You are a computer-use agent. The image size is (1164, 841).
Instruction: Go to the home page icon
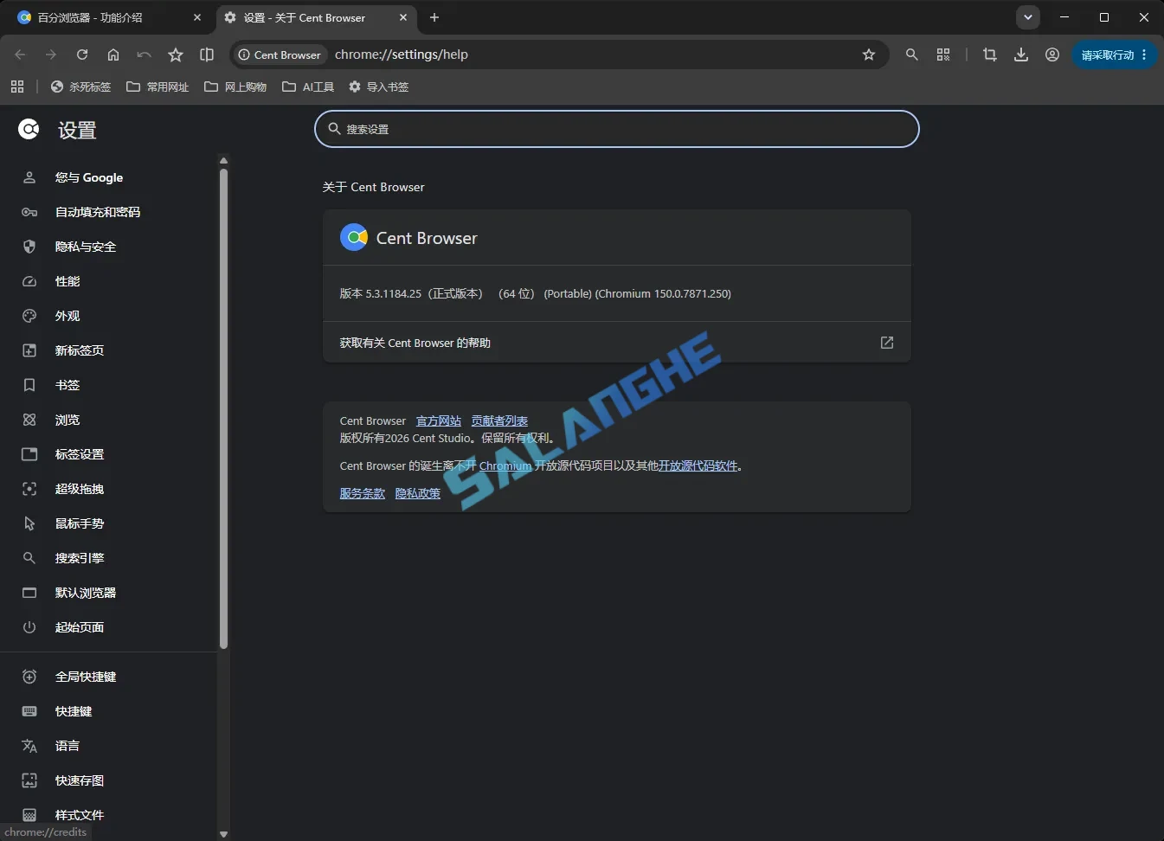[113, 55]
